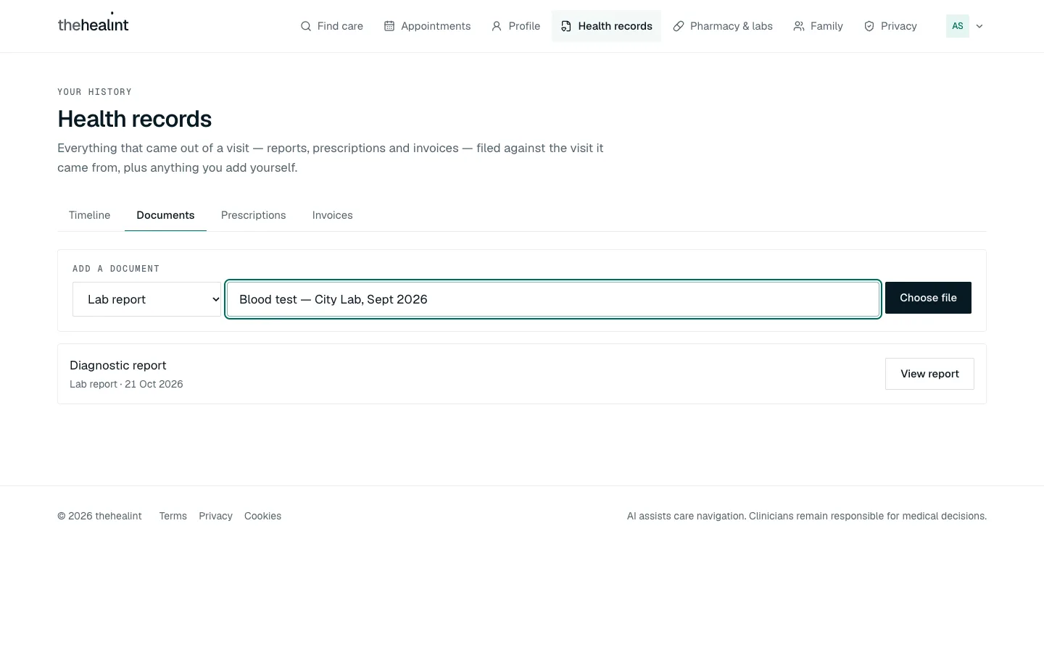Viewport: 1044px width, 652px height.
Task: Click the Choose file button
Action: [928, 298]
